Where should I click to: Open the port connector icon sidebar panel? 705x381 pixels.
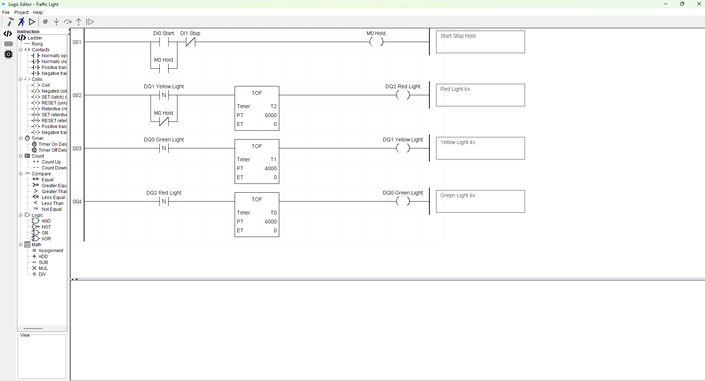8,44
